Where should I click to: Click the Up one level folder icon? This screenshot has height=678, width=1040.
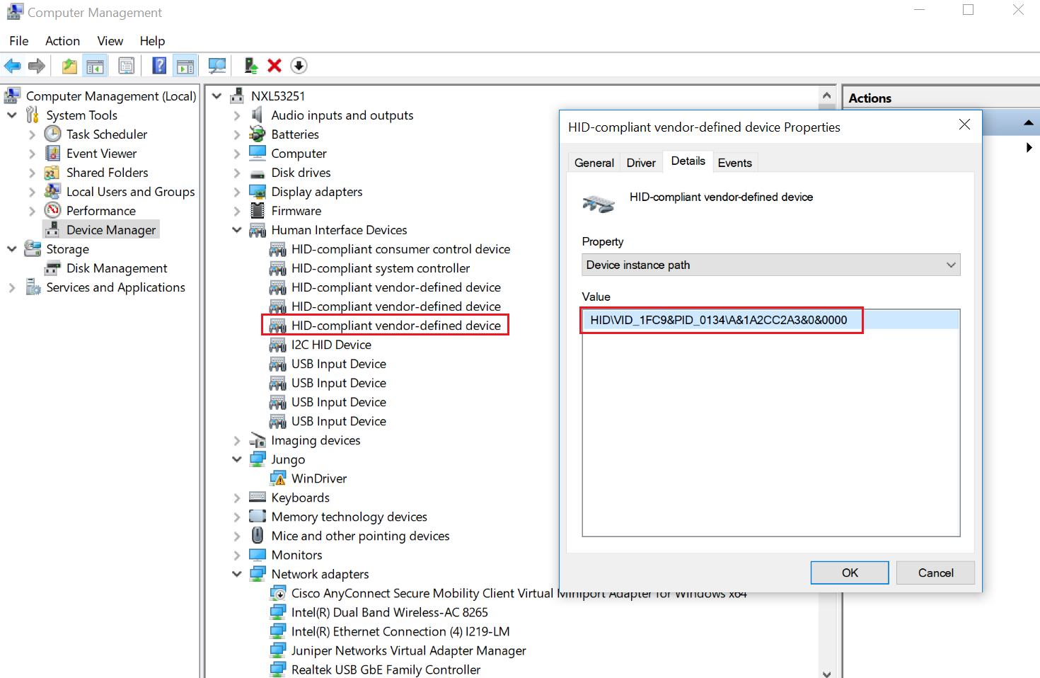pyautogui.click(x=69, y=66)
